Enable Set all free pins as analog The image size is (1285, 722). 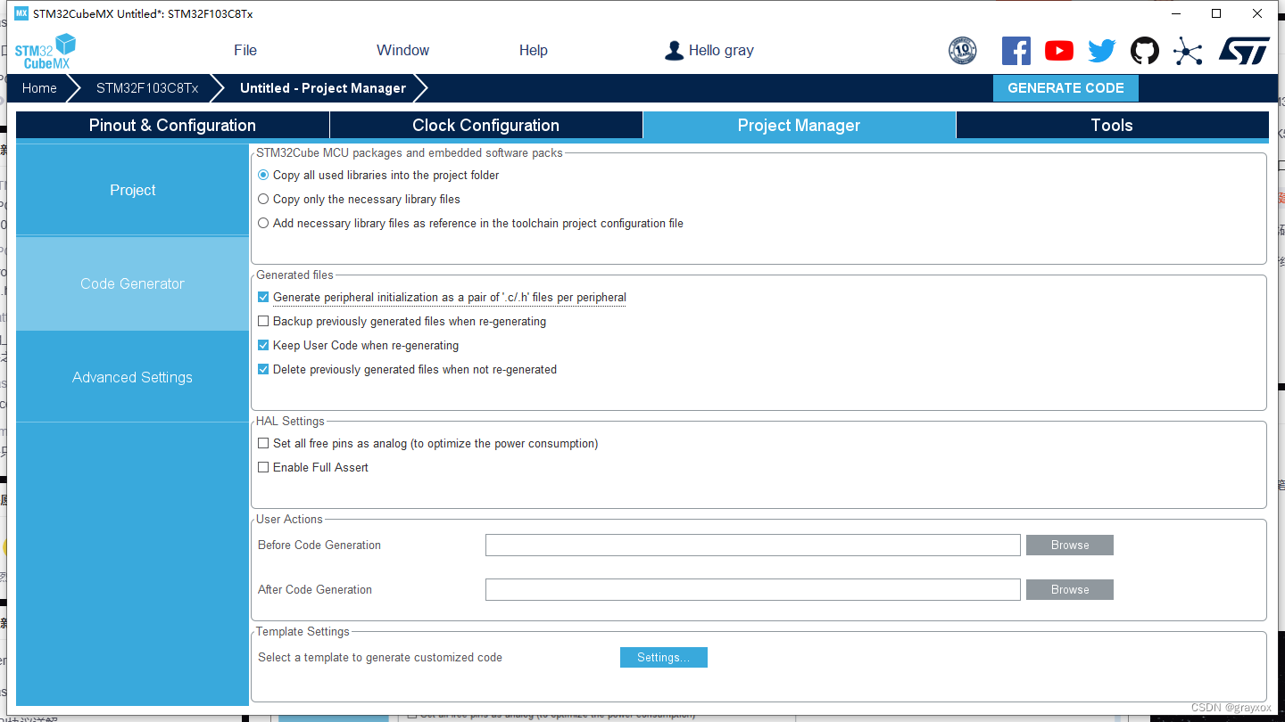pyautogui.click(x=263, y=444)
